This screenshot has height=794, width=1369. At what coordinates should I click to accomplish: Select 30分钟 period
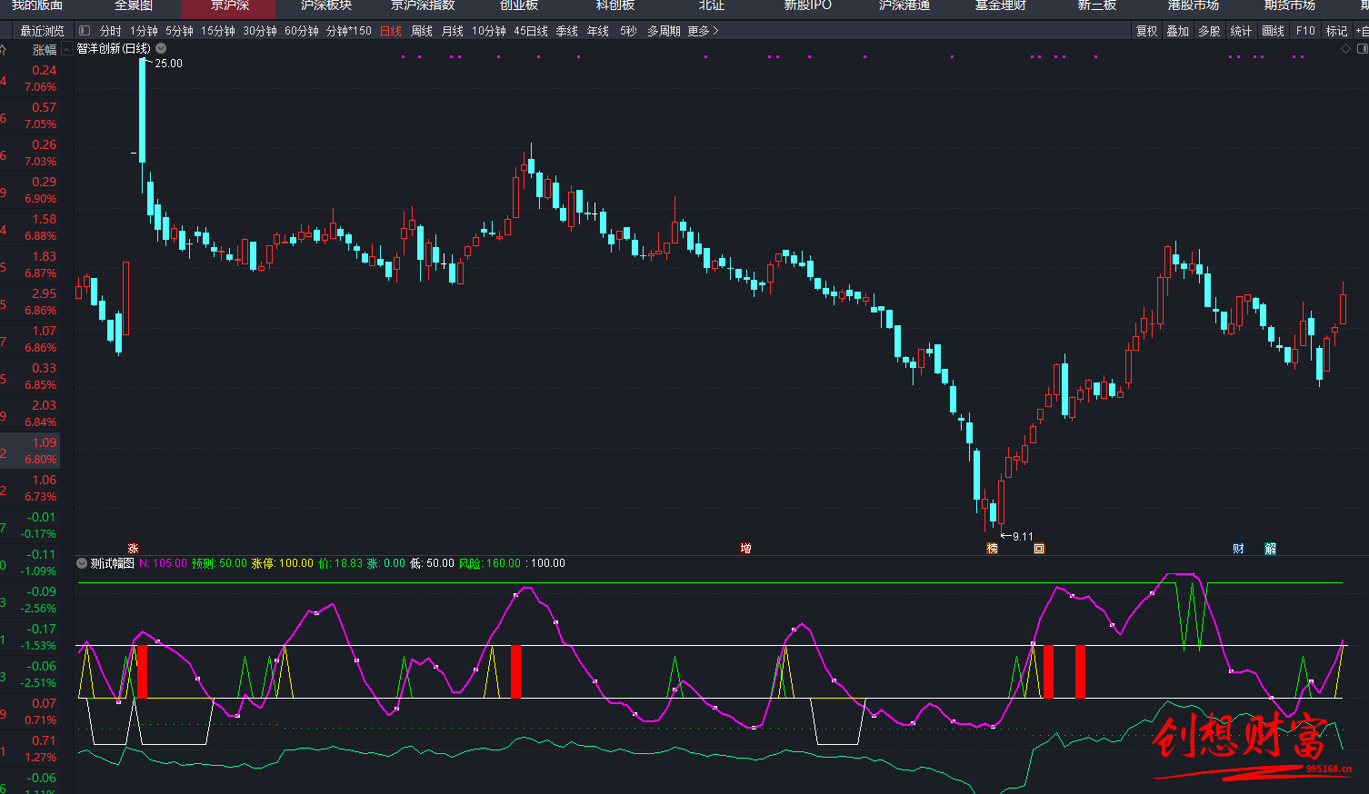tap(260, 31)
